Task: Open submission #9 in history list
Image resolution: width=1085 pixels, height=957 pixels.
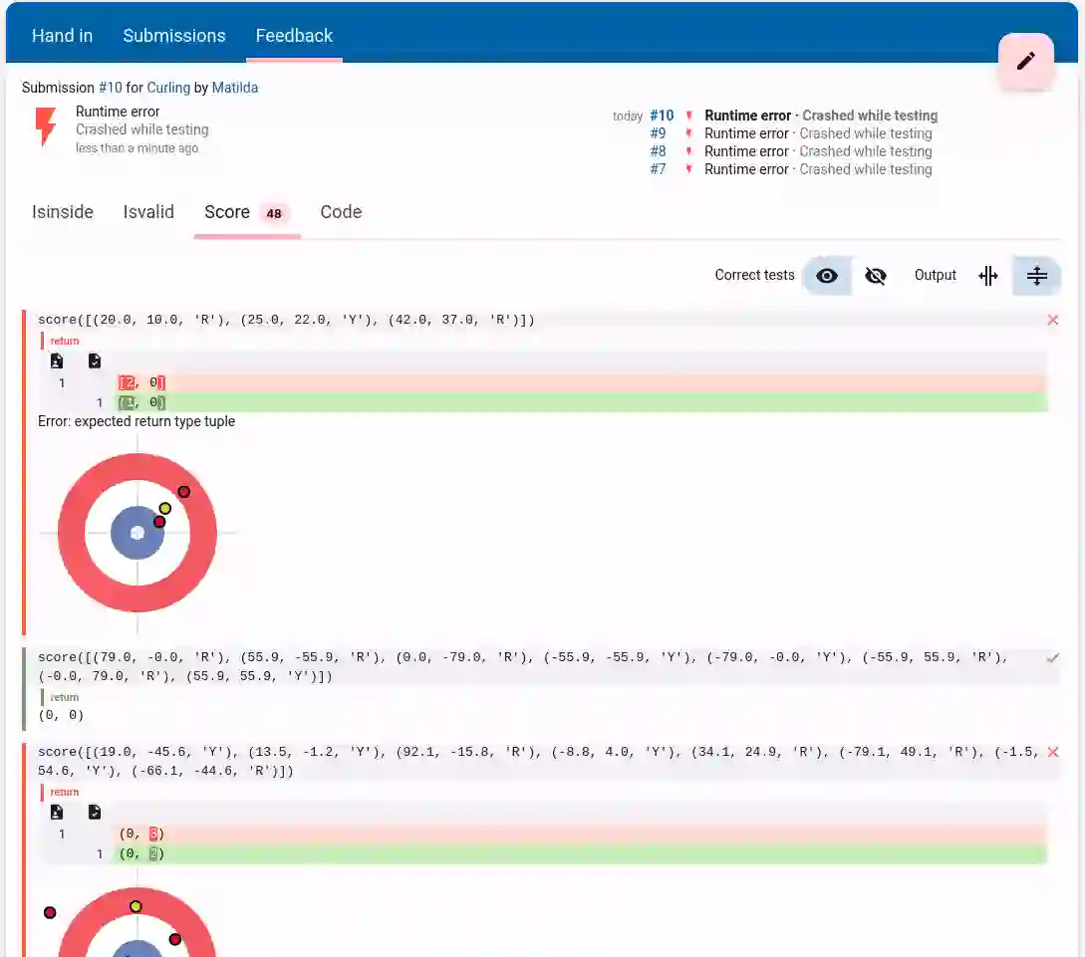Action: 658,133
